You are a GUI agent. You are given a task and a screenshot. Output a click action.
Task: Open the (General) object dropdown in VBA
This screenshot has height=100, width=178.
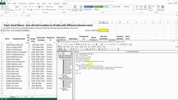125,52
